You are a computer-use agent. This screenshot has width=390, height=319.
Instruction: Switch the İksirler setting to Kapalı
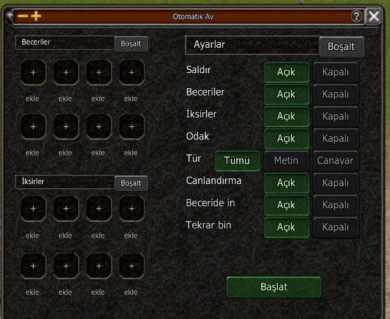point(336,117)
